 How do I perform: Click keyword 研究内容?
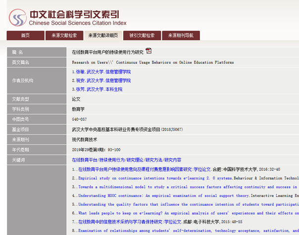[173, 160]
